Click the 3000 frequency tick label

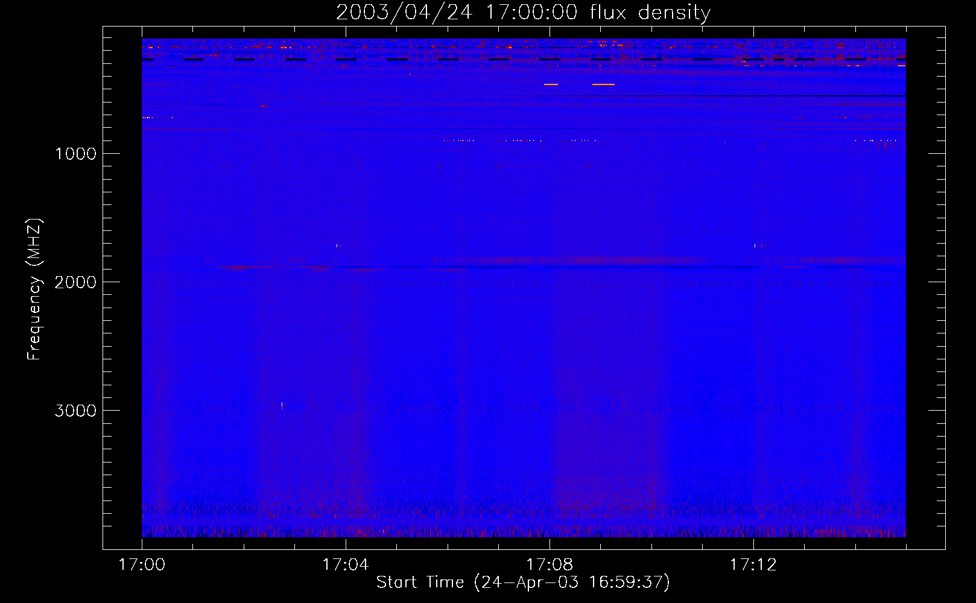[x=75, y=411]
